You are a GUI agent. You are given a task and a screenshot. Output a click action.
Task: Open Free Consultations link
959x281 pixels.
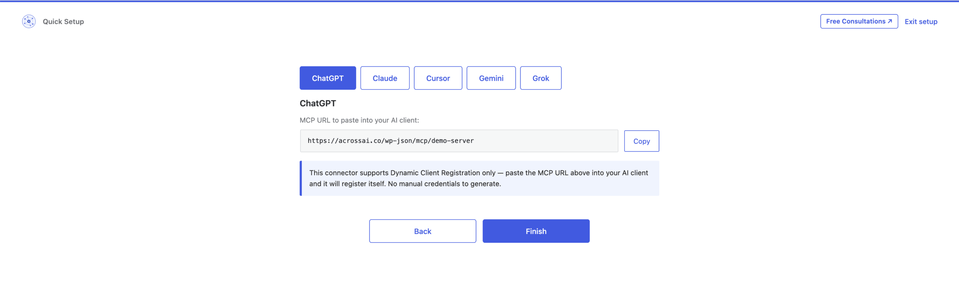click(859, 21)
